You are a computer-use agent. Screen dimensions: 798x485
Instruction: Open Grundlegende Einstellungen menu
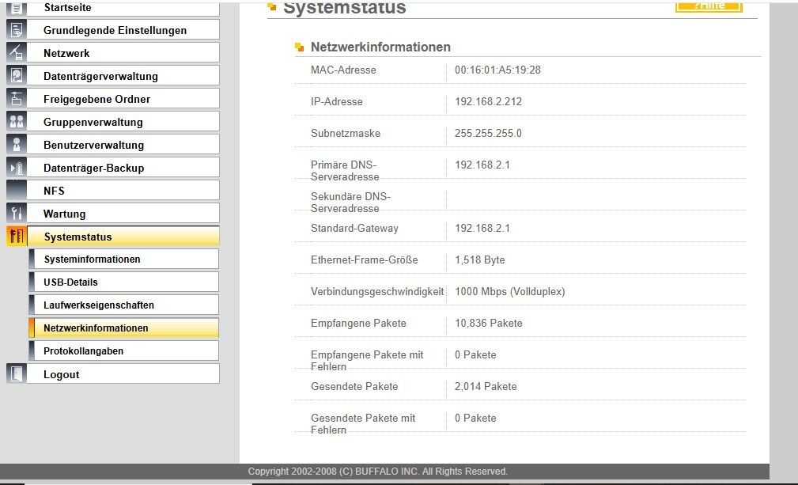(x=123, y=30)
